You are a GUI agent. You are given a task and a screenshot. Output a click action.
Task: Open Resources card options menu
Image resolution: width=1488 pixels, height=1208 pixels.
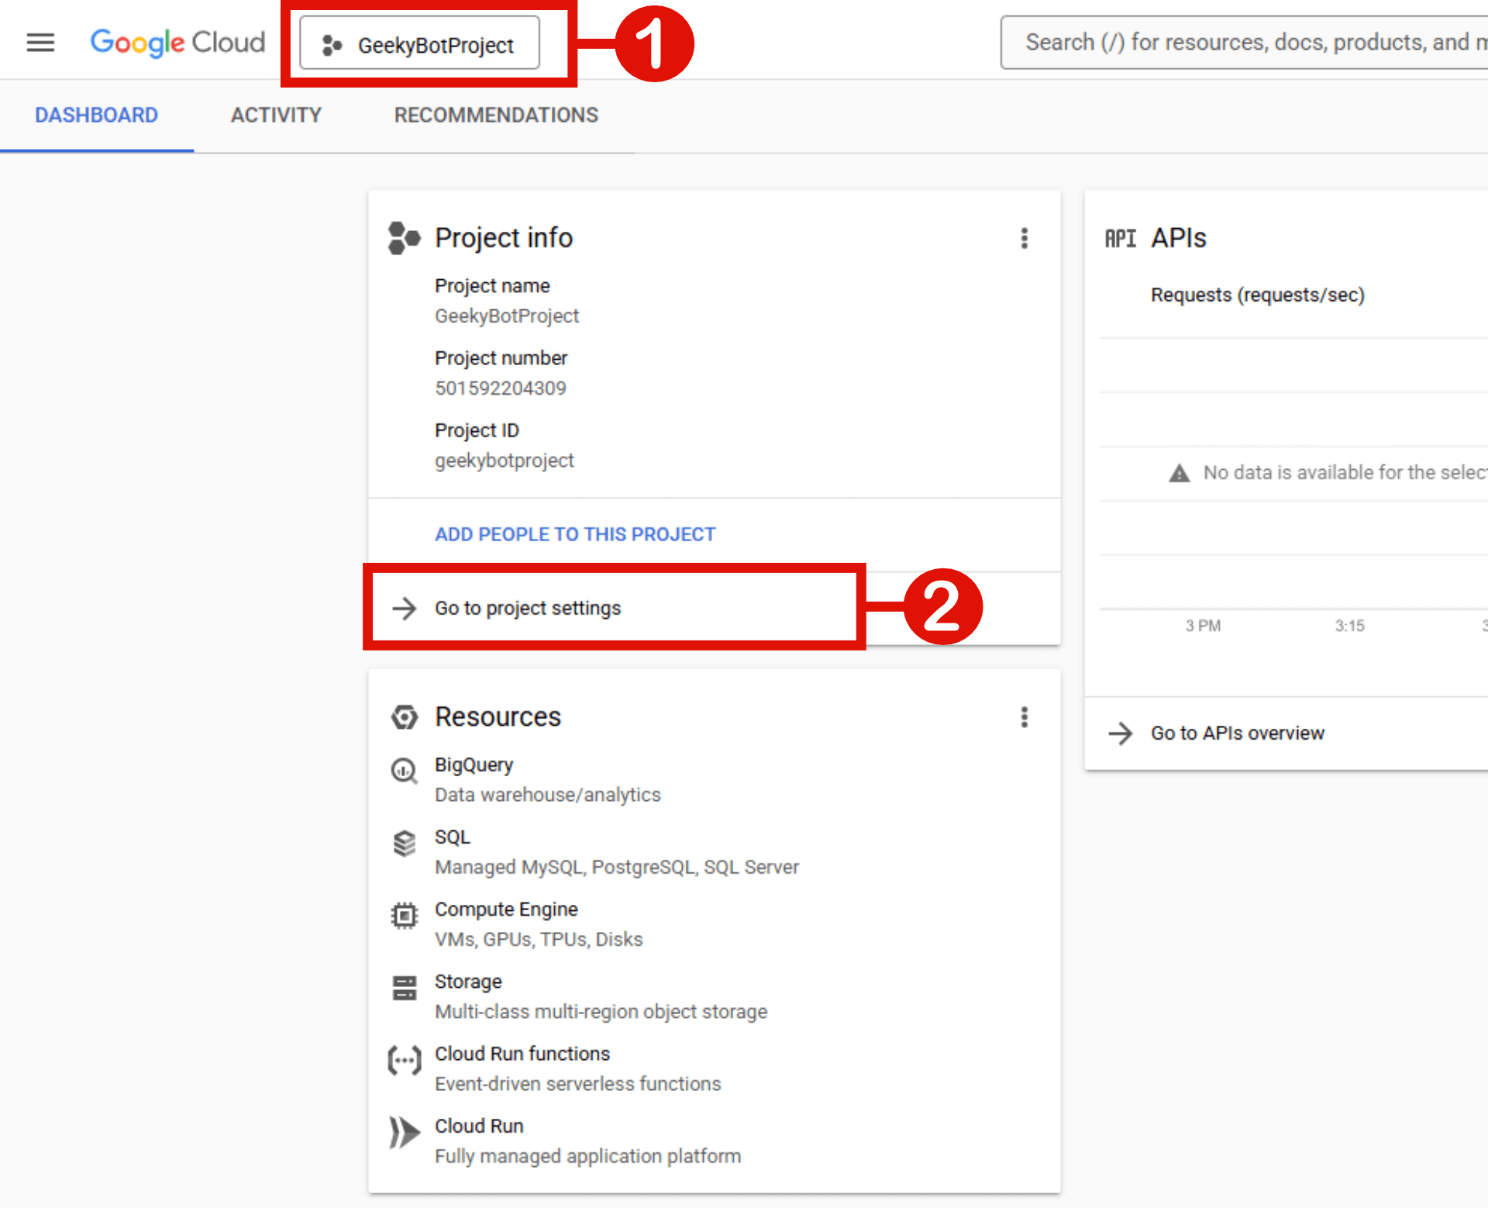tap(1024, 717)
